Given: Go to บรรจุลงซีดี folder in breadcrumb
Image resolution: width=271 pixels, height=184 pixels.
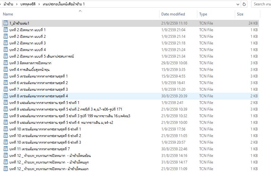Looking at the screenshot, I should (x=28, y=4).
